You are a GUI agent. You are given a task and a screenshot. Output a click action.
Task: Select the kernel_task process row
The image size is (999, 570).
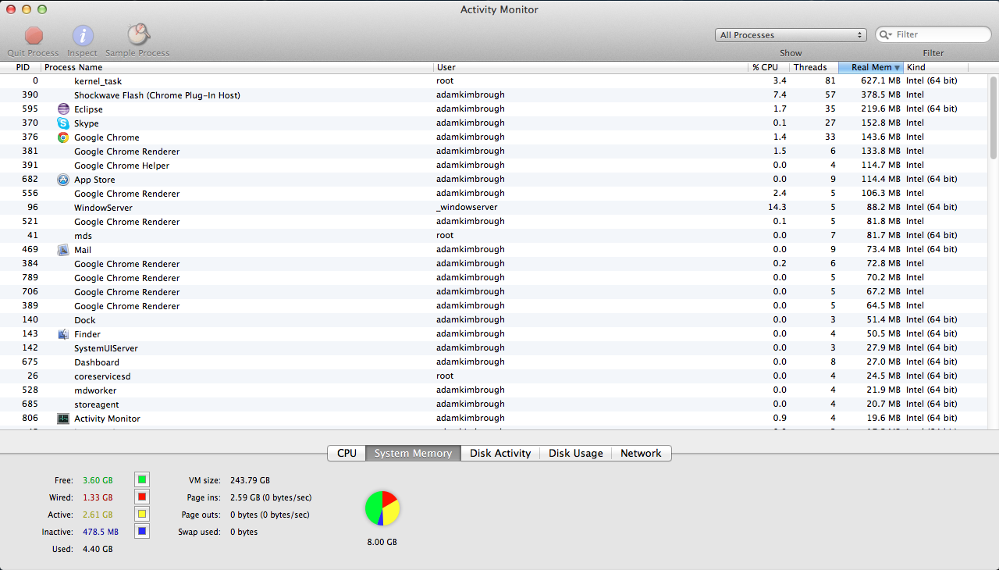(x=499, y=81)
